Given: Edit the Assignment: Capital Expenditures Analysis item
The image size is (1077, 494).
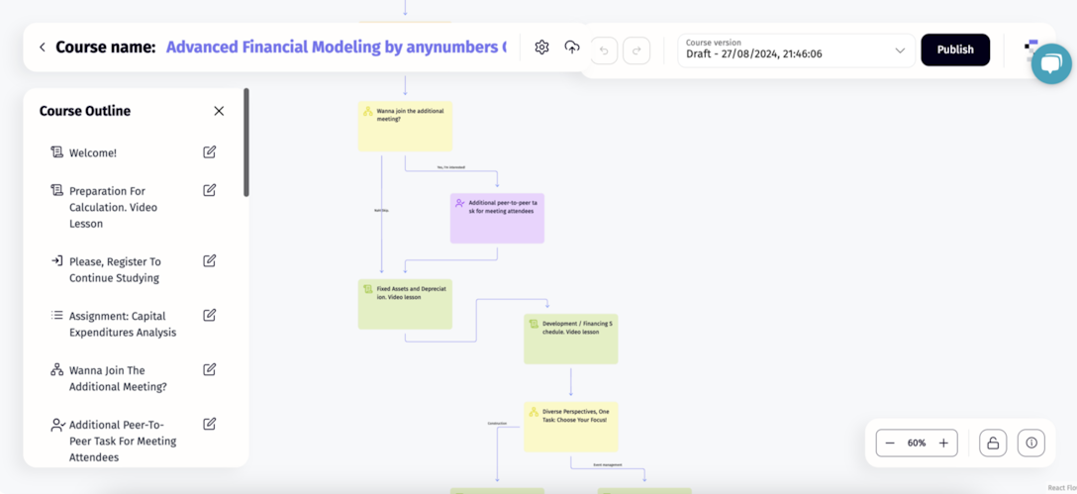Looking at the screenshot, I should pyautogui.click(x=210, y=316).
